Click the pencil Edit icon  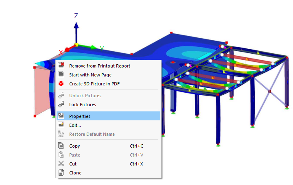(x=61, y=125)
